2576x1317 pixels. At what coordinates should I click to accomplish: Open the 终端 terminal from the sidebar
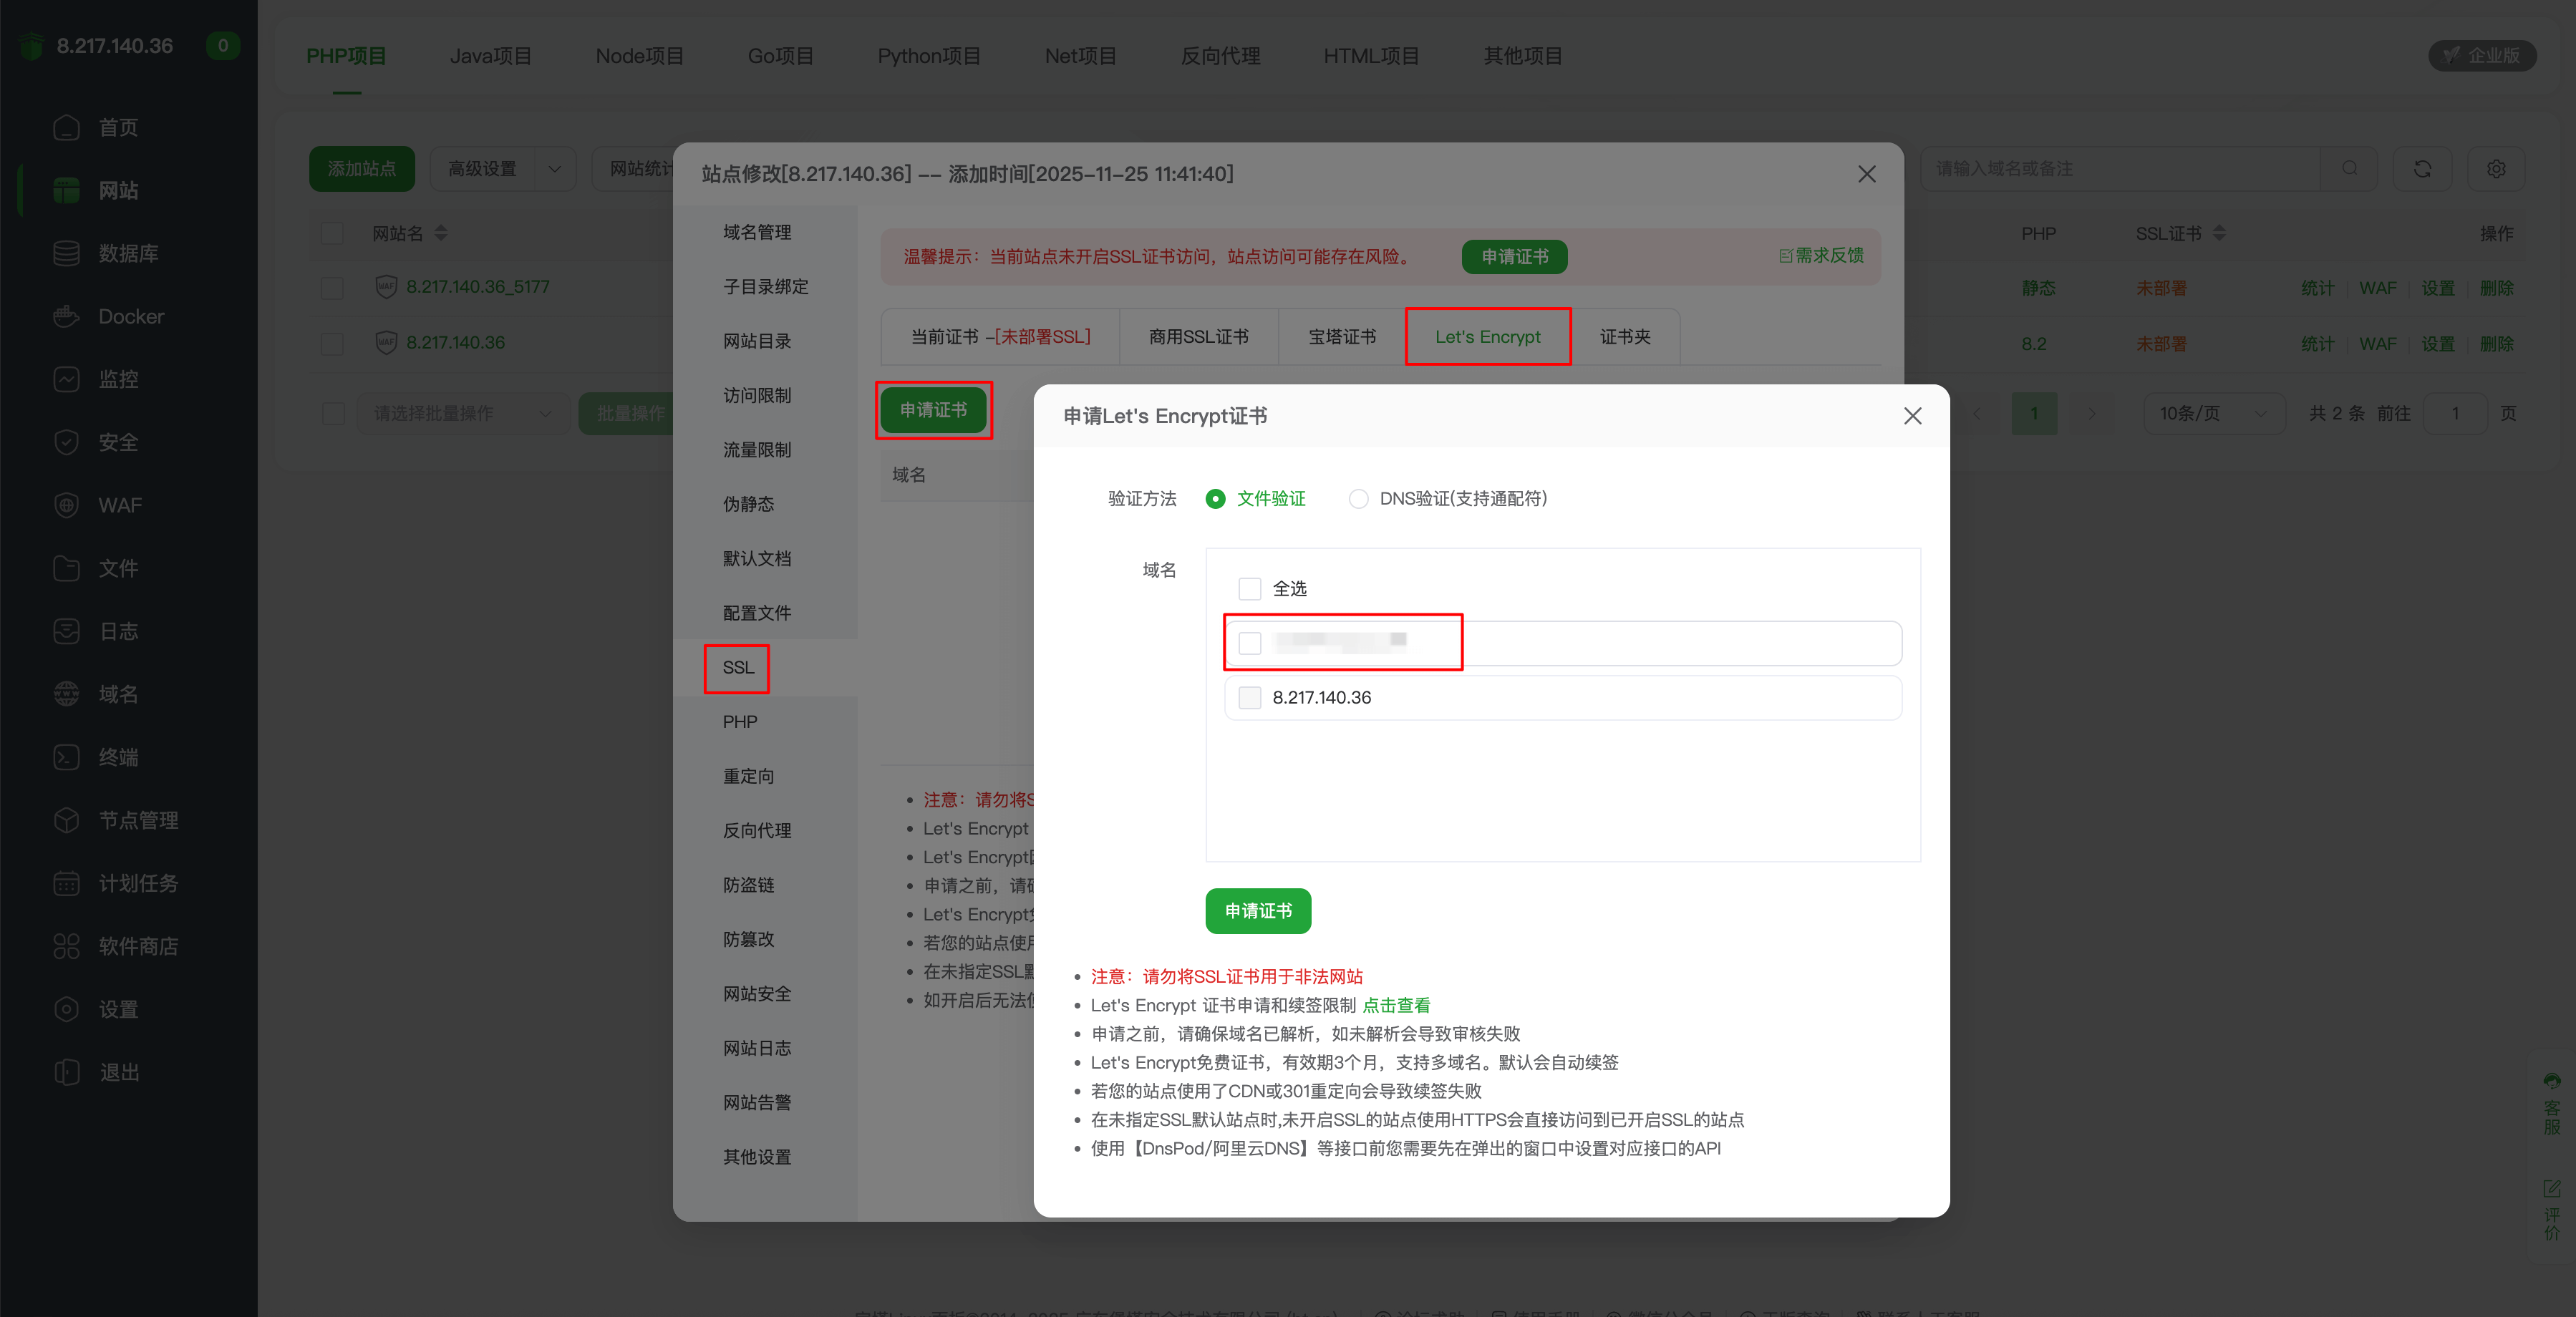[119, 757]
